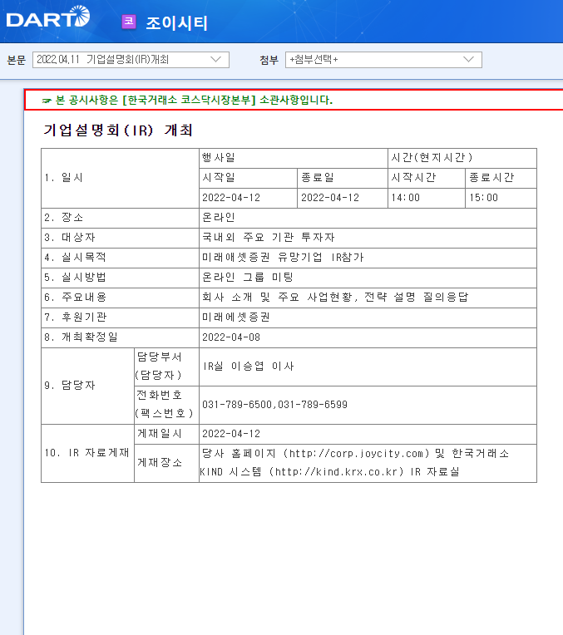Image resolution: width=563 pixels, height=635 pixels.
Task: Click the 미래에셋증권 sponsor cell in 후원기관 row
Action: [x=368, y=317]
